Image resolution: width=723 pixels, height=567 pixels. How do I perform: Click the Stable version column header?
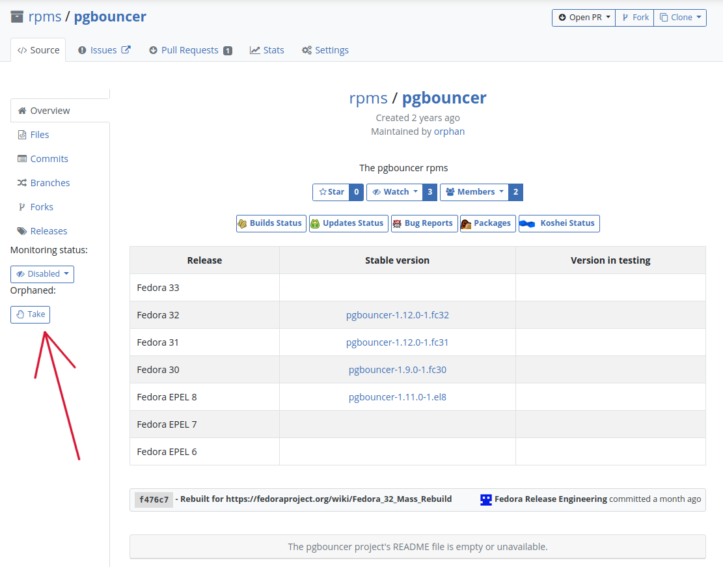[398, 260]
